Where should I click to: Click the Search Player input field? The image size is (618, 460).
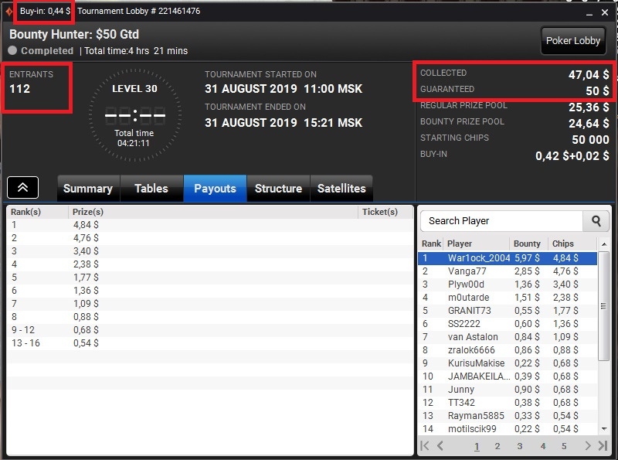tap(501, 221)
